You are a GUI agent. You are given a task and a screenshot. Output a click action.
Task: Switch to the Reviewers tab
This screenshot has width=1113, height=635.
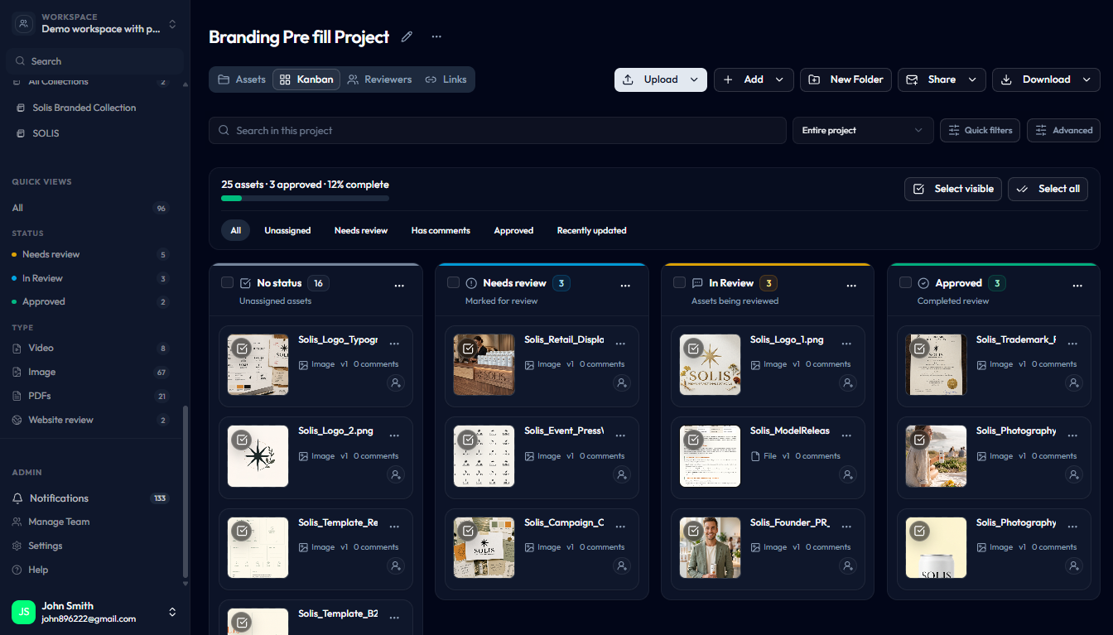380,79
